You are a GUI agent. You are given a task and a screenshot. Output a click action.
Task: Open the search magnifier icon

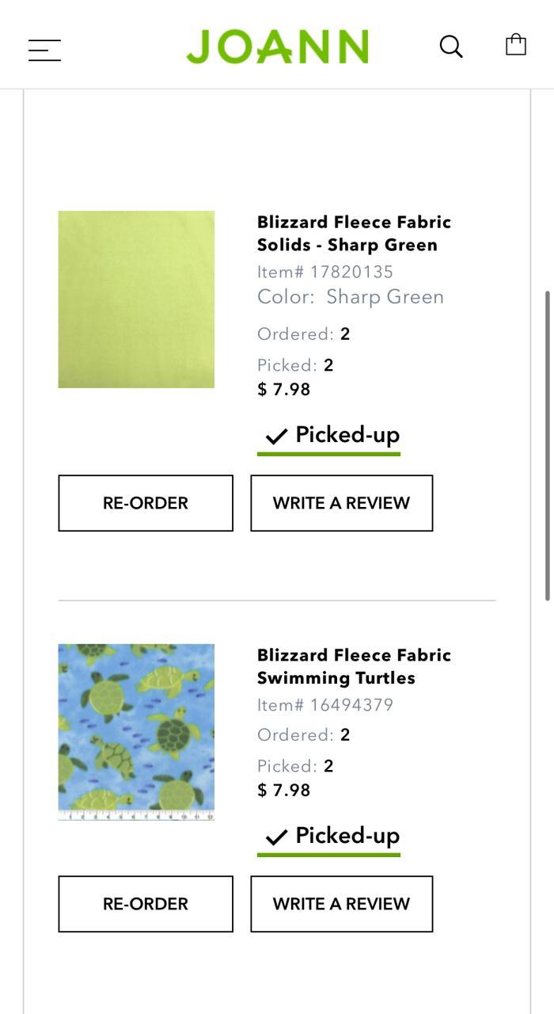pyautogui.click(x=451, y=47)
